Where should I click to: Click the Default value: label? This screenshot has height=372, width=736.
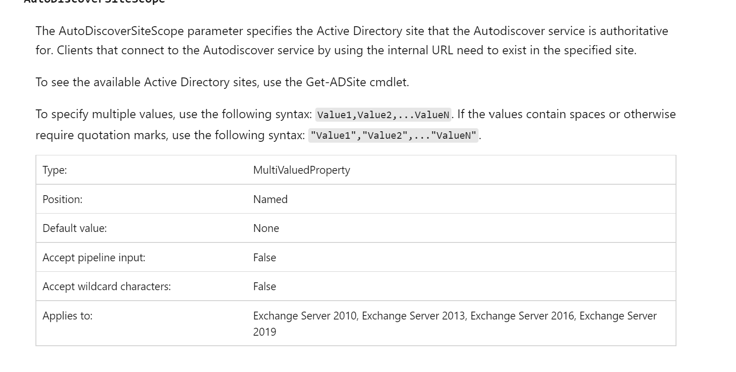[74, 228]
